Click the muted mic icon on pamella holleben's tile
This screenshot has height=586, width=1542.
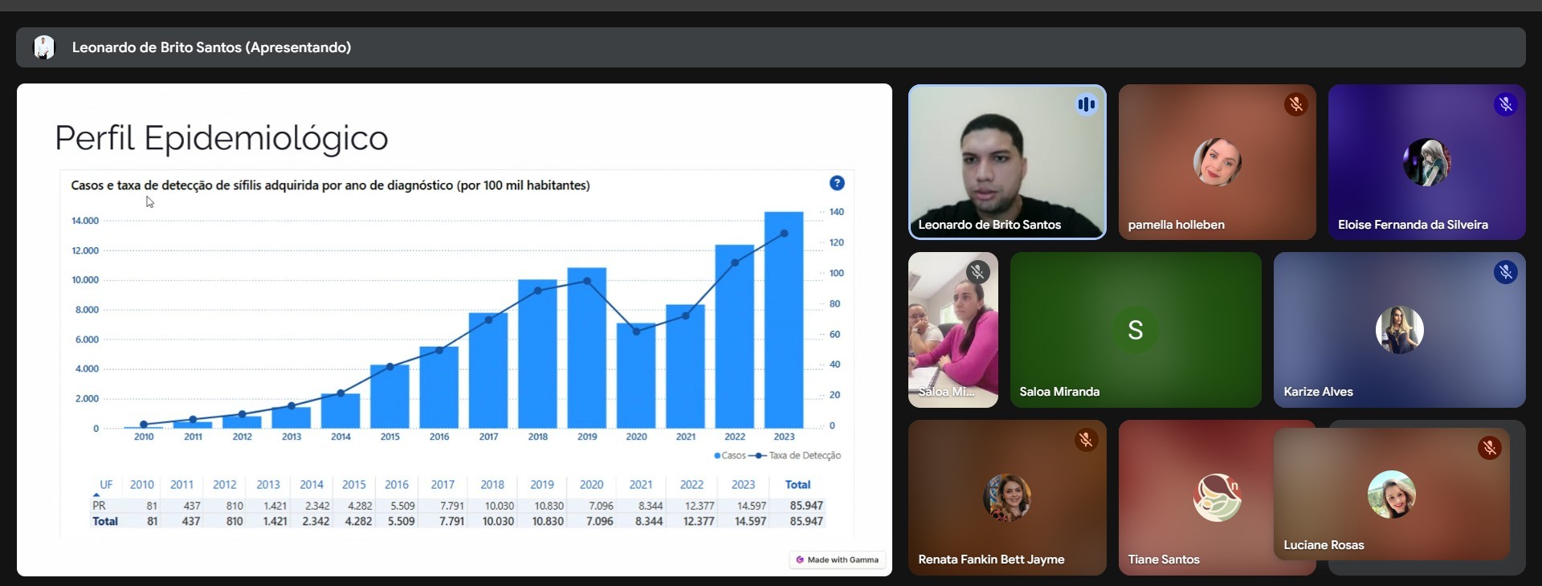[1295, 104]
